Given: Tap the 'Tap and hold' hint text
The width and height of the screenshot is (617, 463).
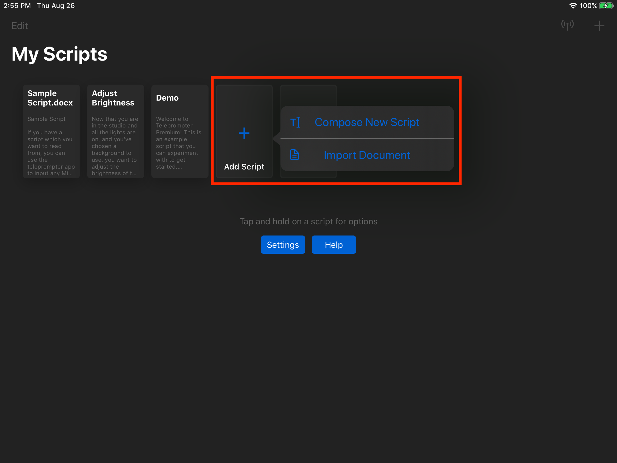Looking at the screenshot, I should point(308,221).
